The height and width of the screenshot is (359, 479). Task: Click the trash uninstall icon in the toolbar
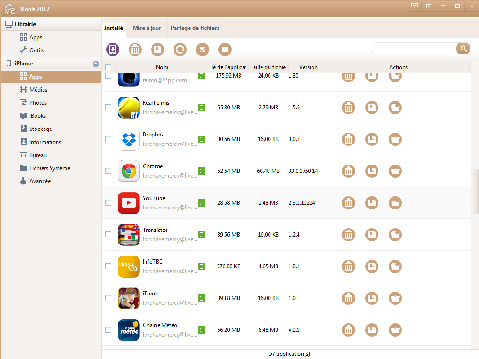pos(135,49)
